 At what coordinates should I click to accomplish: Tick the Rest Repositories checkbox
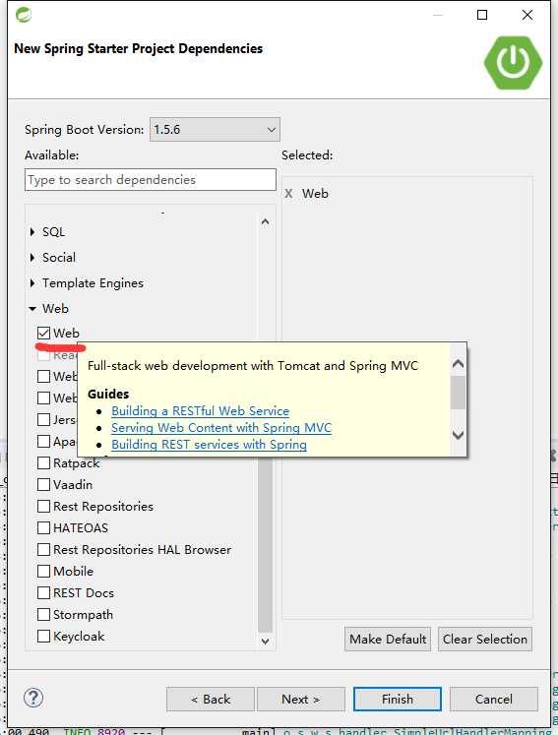pyautogui.click(x=43, y=507)
